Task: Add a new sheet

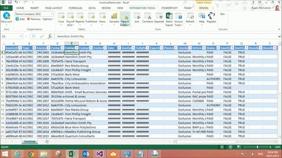Action: click(x=47, y=141)
